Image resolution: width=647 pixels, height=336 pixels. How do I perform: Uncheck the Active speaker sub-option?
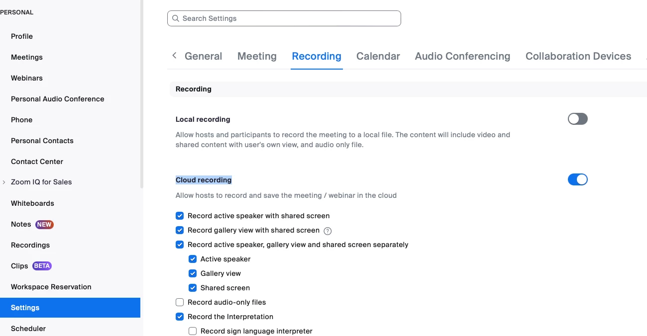coord(193,259)
